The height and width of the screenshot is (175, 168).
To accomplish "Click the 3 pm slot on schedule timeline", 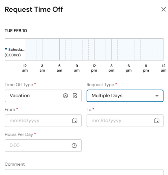I will [x=115, y=49].
